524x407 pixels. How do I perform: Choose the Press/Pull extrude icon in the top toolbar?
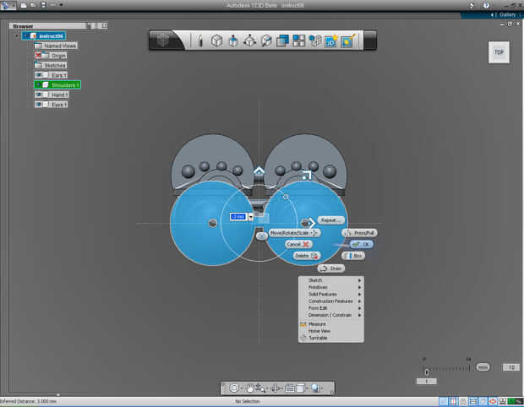click(233, 41)
